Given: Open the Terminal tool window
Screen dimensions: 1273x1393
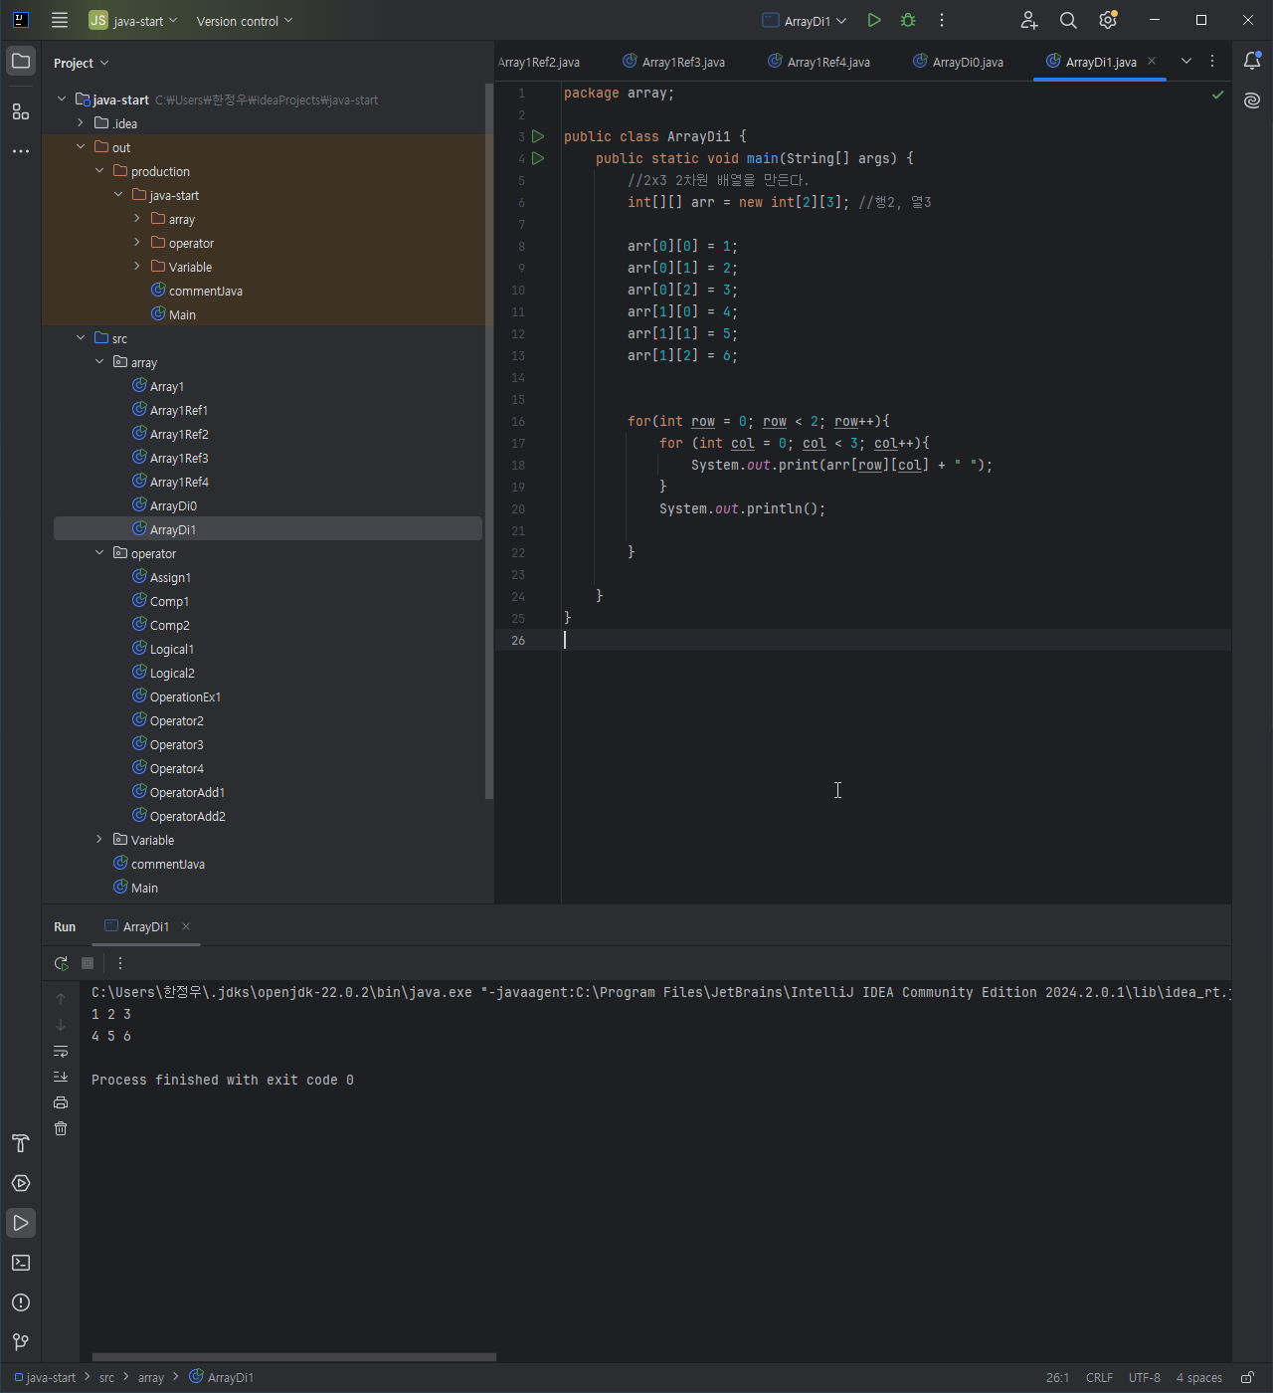Looking at the screenshot, I should click(x=21, y=1263).
